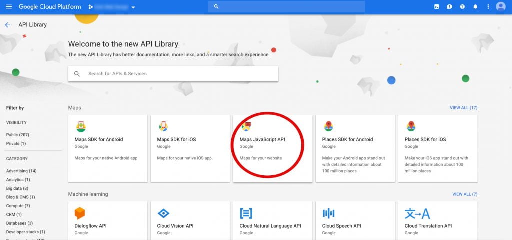Image resolution: width=512 pixels, height=240 pixels.
Task: Click the Maps section heading
Action: (x=75, y=108)
